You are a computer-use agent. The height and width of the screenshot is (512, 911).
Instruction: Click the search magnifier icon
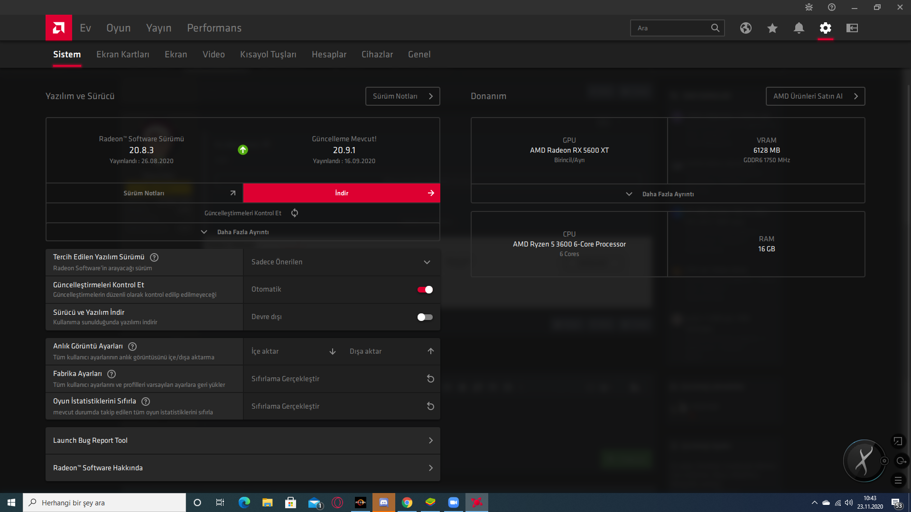point(715,28)
